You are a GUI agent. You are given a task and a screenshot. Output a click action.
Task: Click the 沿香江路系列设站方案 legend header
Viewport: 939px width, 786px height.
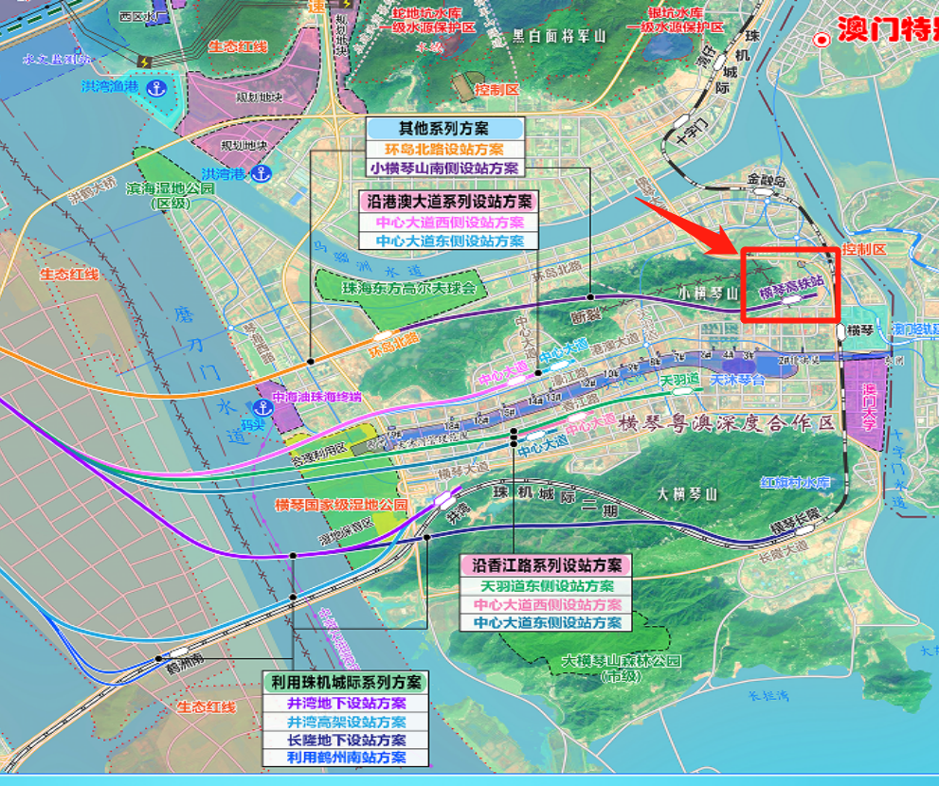[x=548, y=565]
